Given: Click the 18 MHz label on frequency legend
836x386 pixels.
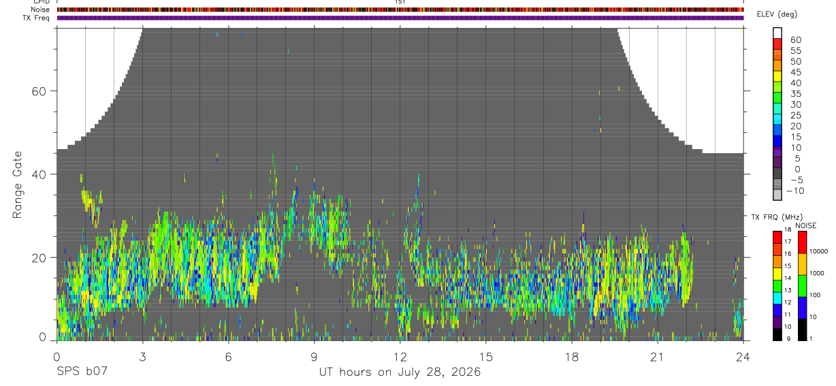Looking at the screenshot, I should 788,230.
